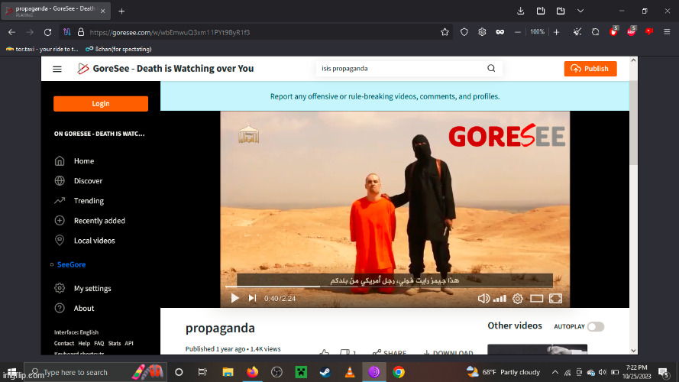The width and height of the screenshot is (679, 382).
Task: Open the Other videos thumbnail
Action: pyautogui.click(x=537, y=349)
